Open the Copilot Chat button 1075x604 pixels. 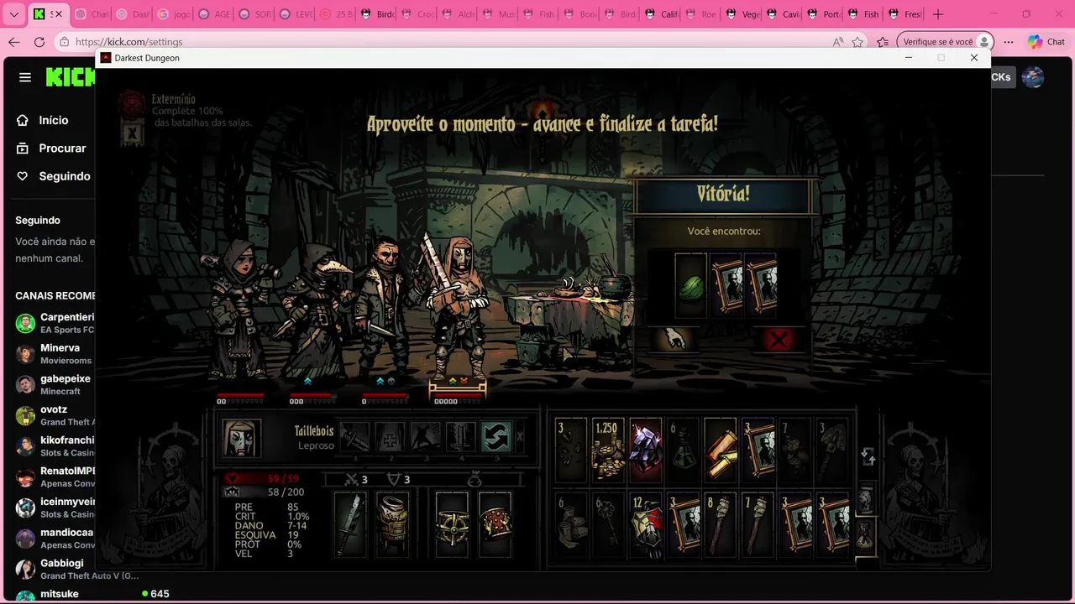tap(1046, 42)
